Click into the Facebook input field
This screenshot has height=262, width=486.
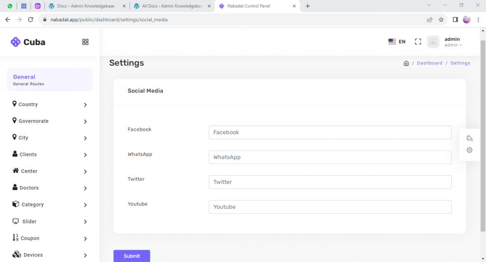(330, 133)
